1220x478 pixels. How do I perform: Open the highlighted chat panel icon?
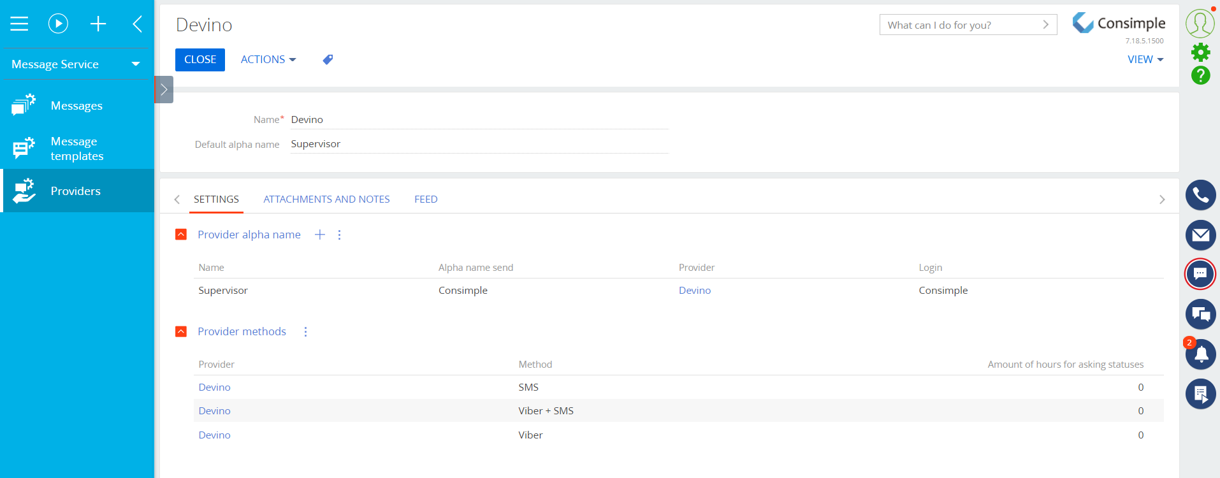(1200, 274)
